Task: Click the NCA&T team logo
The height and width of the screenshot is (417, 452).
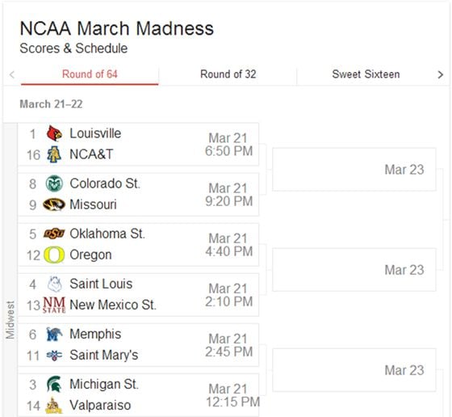Action: click(x=54, y=154)
